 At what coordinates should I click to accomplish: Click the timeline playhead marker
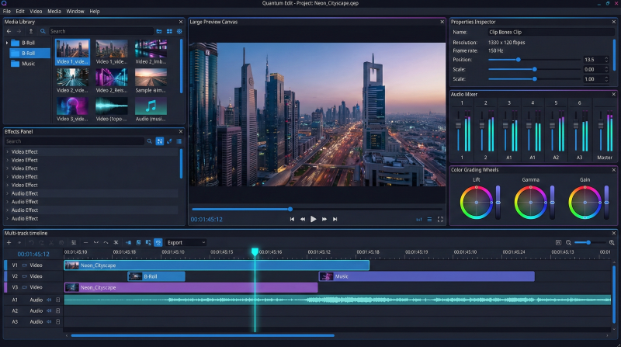(255, 252)
